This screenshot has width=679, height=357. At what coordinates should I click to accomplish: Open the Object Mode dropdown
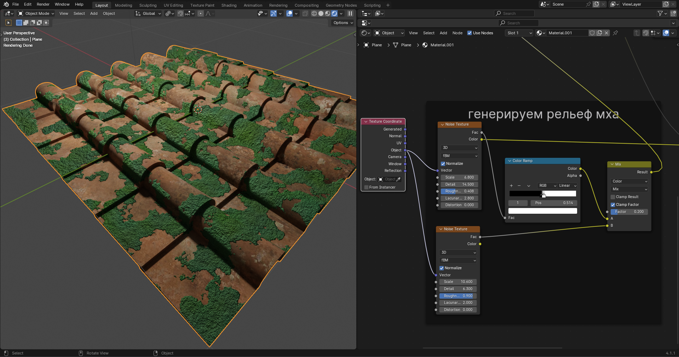point(36,13)
